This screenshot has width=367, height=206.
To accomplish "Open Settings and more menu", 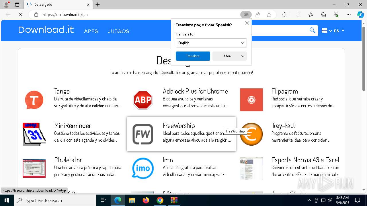I will click(349, 15).
